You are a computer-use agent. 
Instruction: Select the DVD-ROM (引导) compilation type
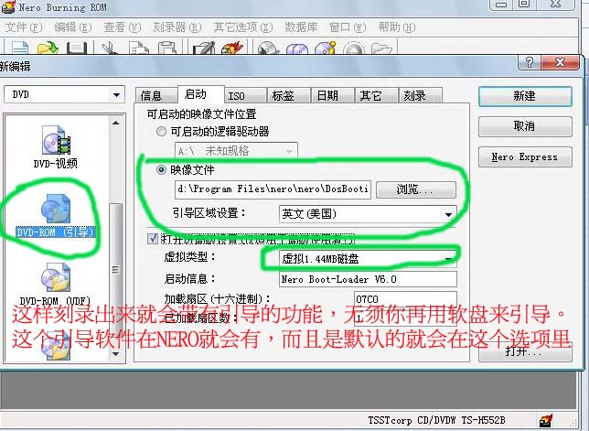pos(56,216)
